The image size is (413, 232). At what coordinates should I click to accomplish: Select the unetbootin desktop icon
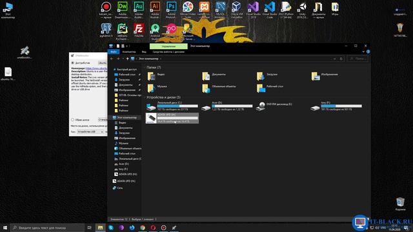click(x=25, y=52)
